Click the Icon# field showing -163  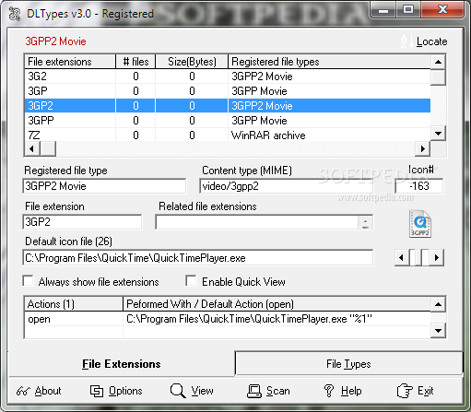(419, 186)
